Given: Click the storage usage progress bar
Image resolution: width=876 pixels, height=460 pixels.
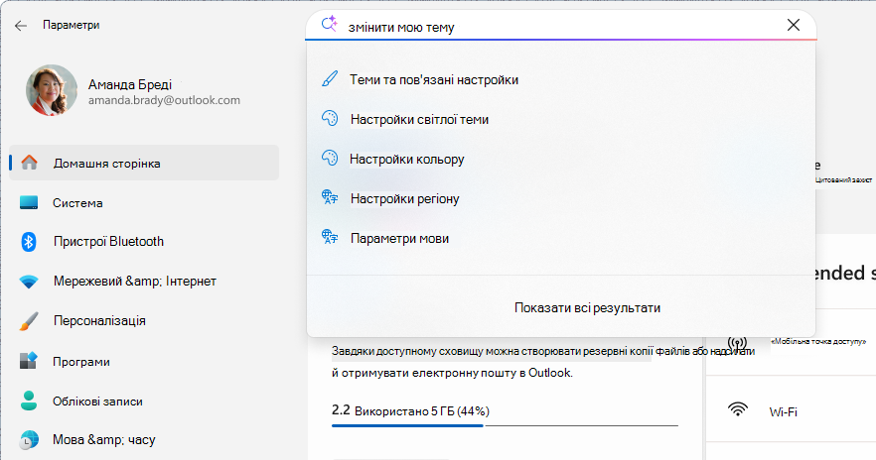Looking at the screenshot, I should point(505,425).
